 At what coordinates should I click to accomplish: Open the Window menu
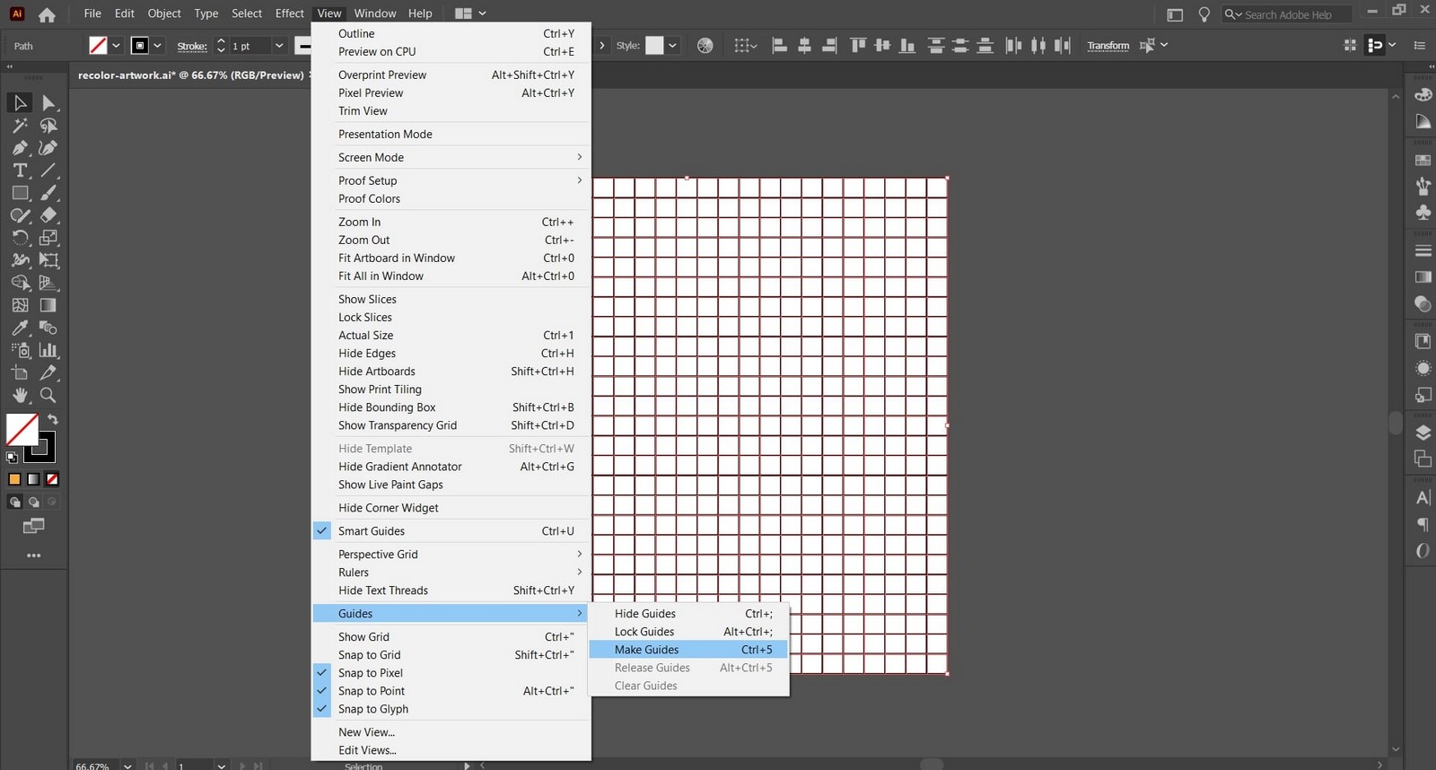[375, 13]
